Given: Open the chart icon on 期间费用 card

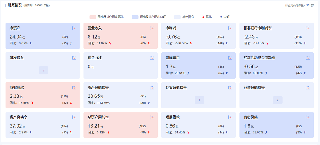Looking at the screenshot, I should [x=230, y=58].
